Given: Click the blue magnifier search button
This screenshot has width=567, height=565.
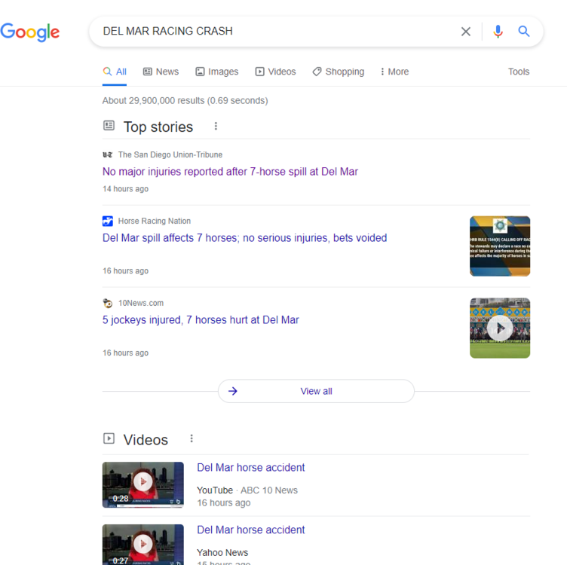Looking at the screenshot, I should [524, 32].
